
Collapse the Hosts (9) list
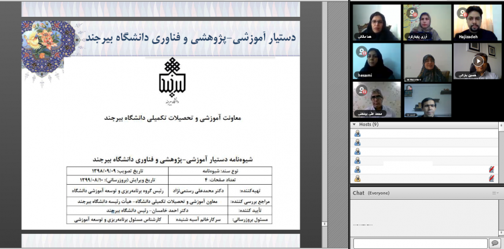click(355, 124)
